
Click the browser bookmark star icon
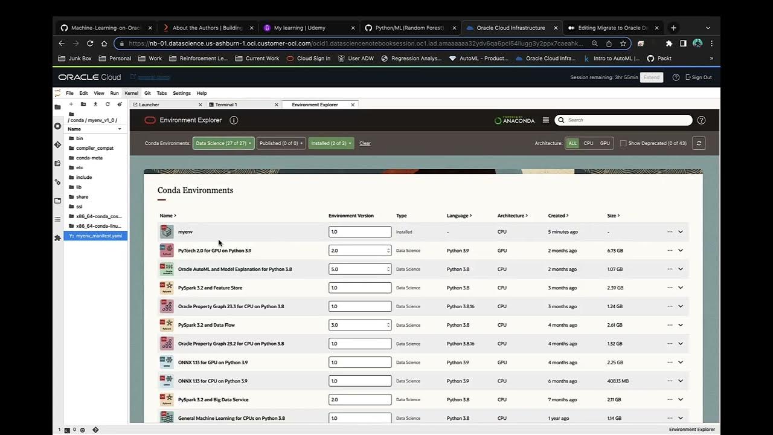(x=623, y=43)
